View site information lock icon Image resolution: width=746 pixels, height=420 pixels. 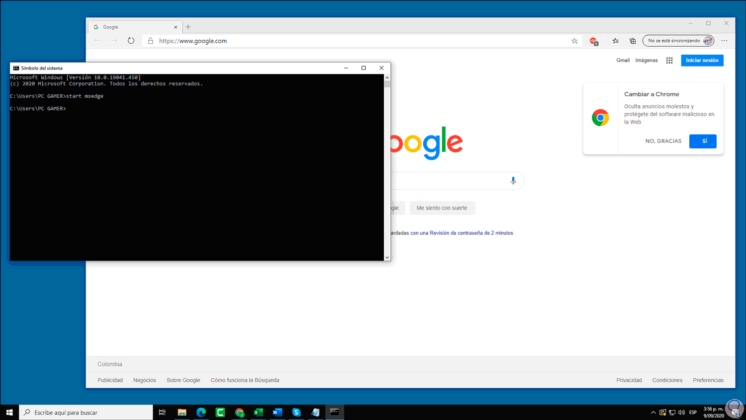pyautogui.click(x=151, y=41)
